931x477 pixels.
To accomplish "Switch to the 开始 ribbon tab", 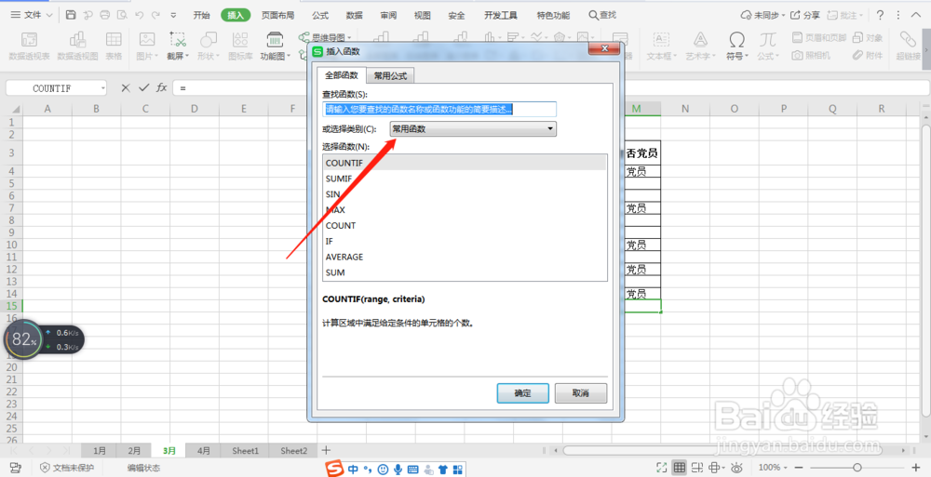I will pos(201,15).
